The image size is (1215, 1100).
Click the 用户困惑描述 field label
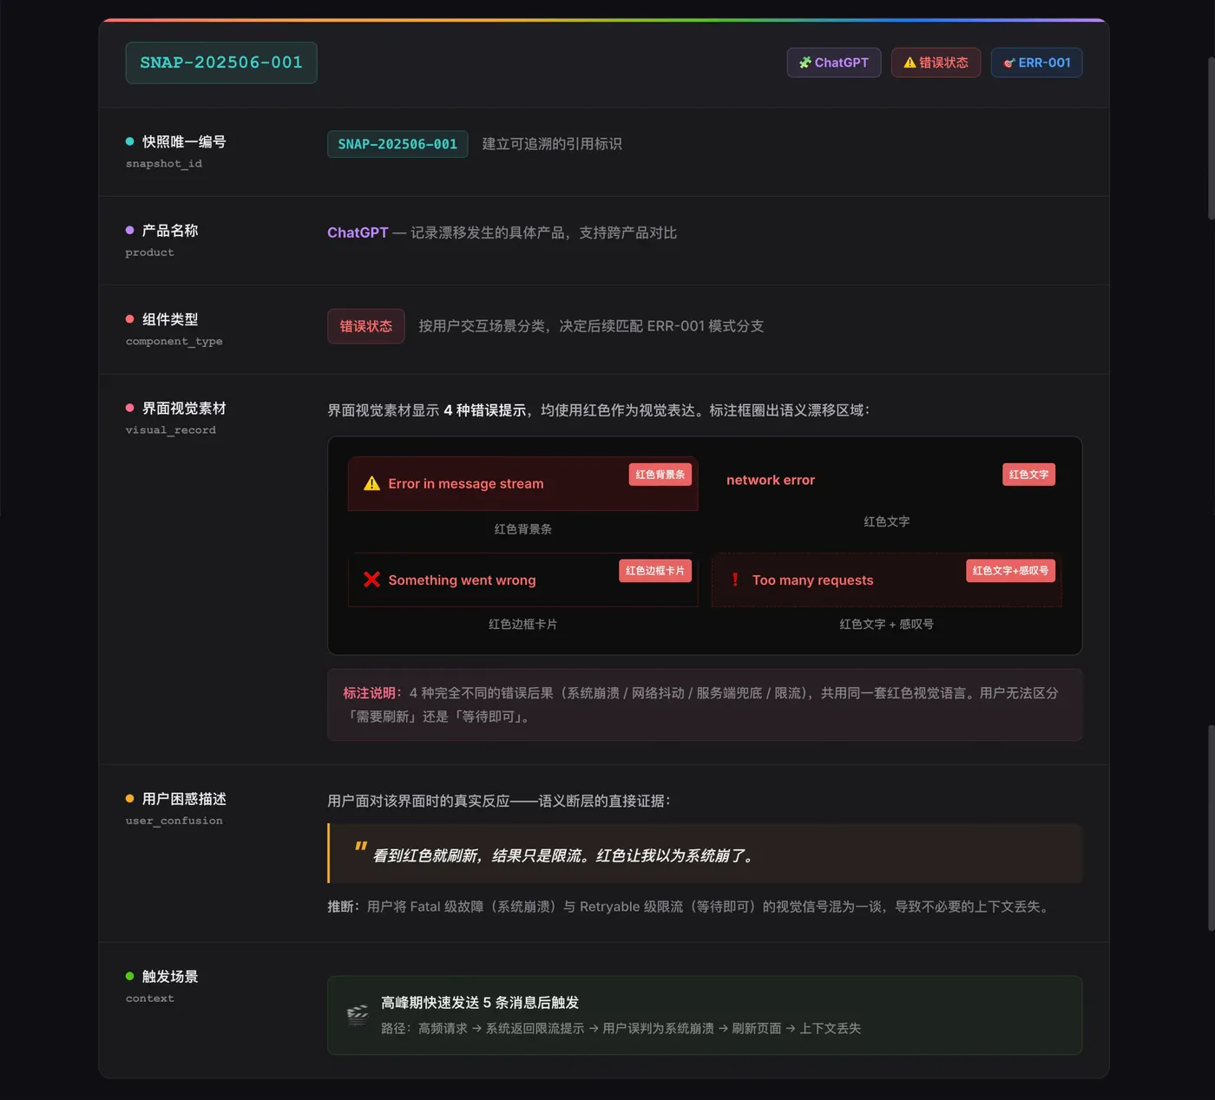pos(184,799)
